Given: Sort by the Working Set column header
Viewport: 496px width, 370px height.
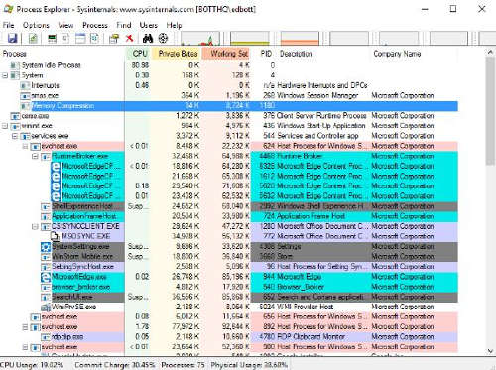Looking at the screenshot, I should [x=226, y=54].
